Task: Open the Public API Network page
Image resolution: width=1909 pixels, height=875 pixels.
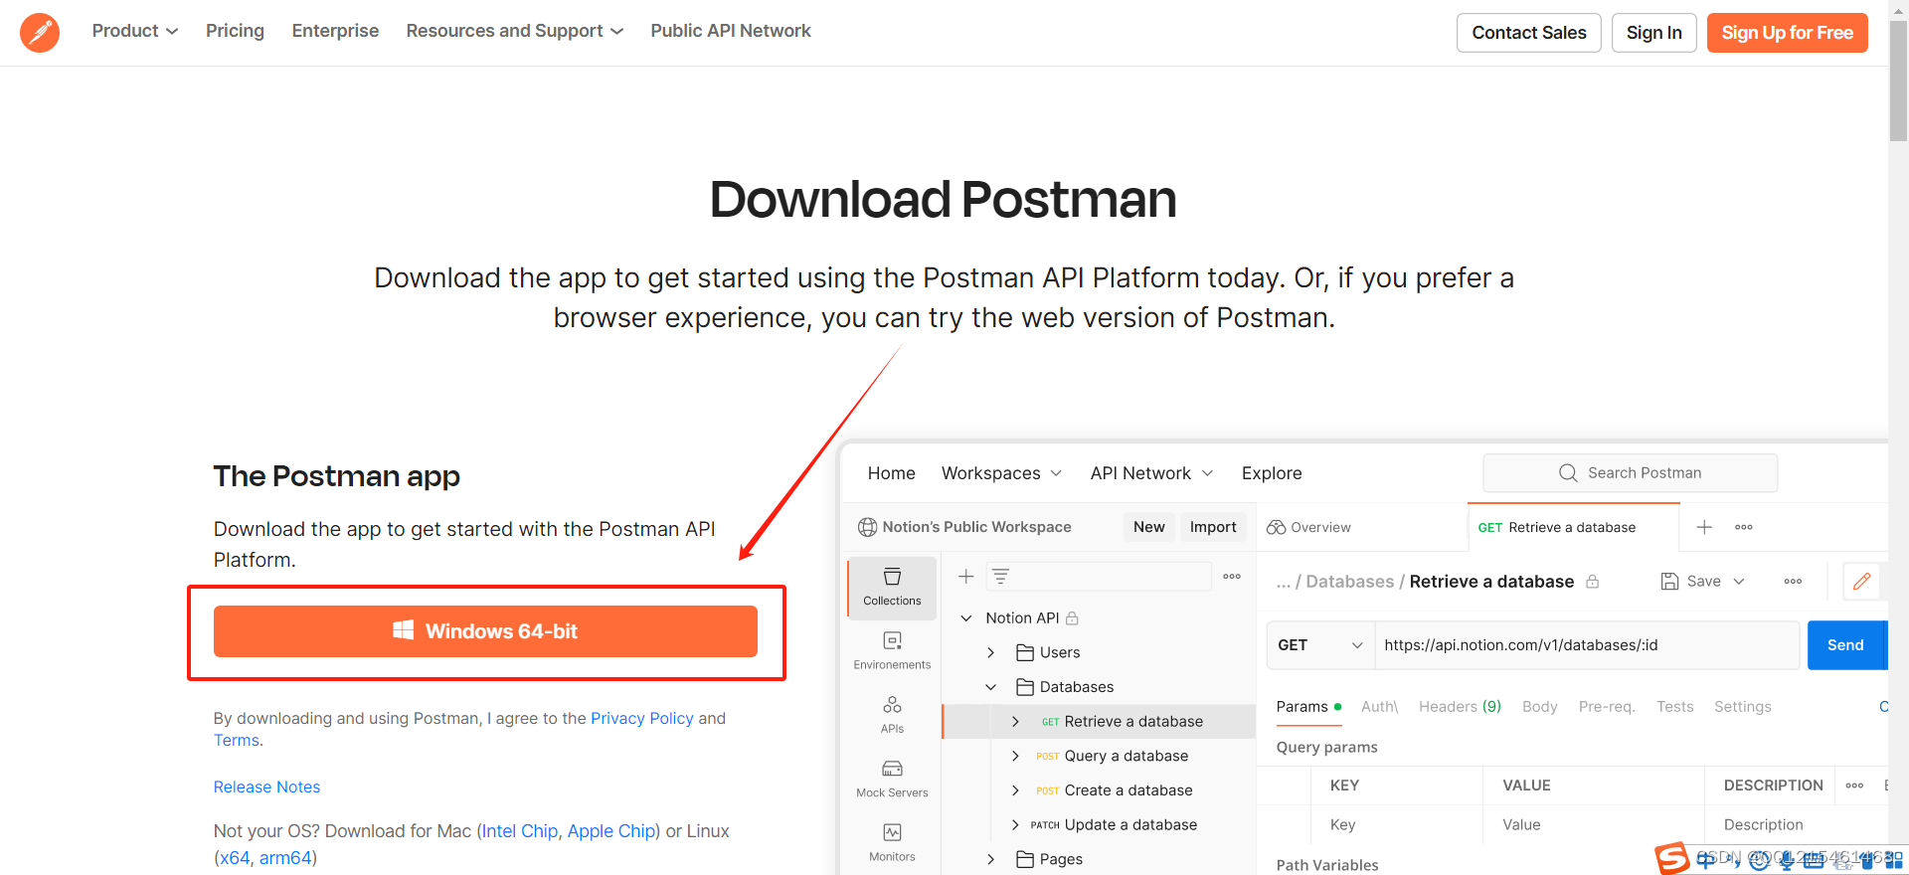Action: click(x=731, y=31)
